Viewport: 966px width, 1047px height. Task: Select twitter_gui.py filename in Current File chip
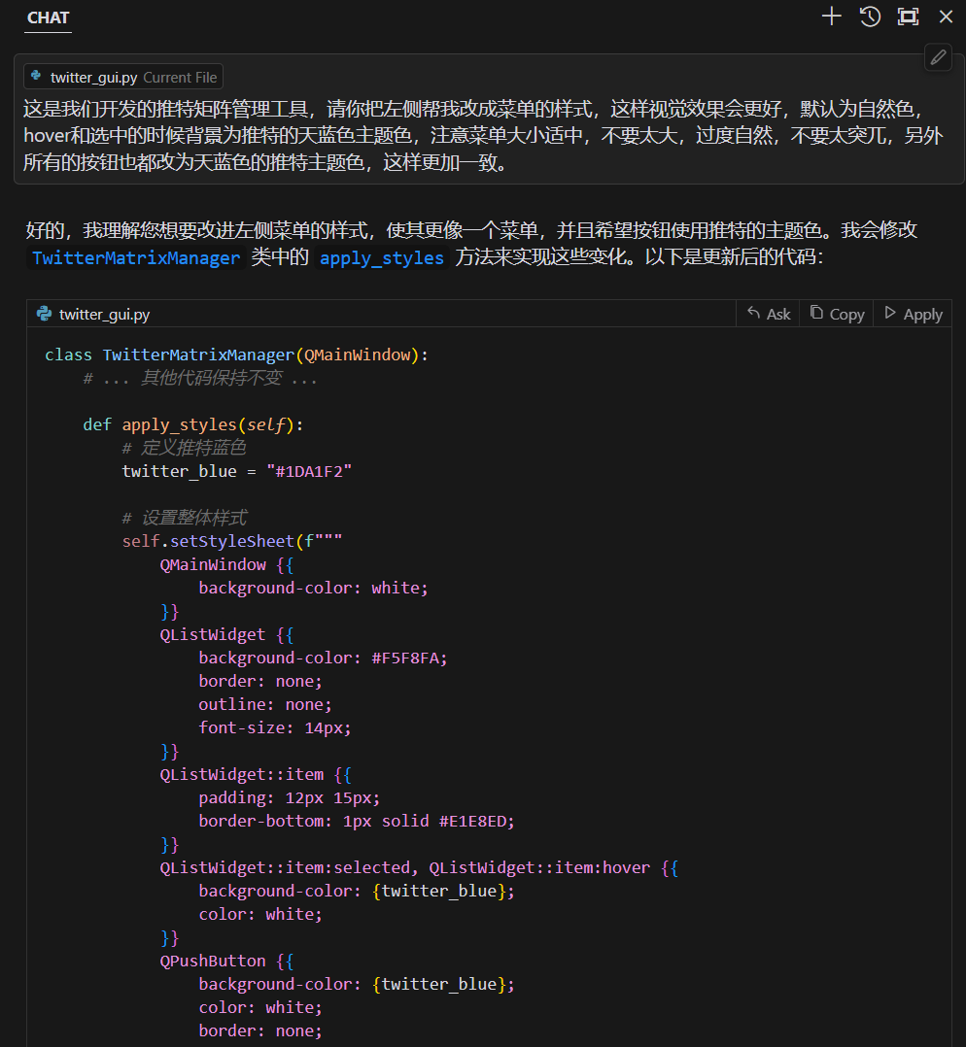(93, 77)
